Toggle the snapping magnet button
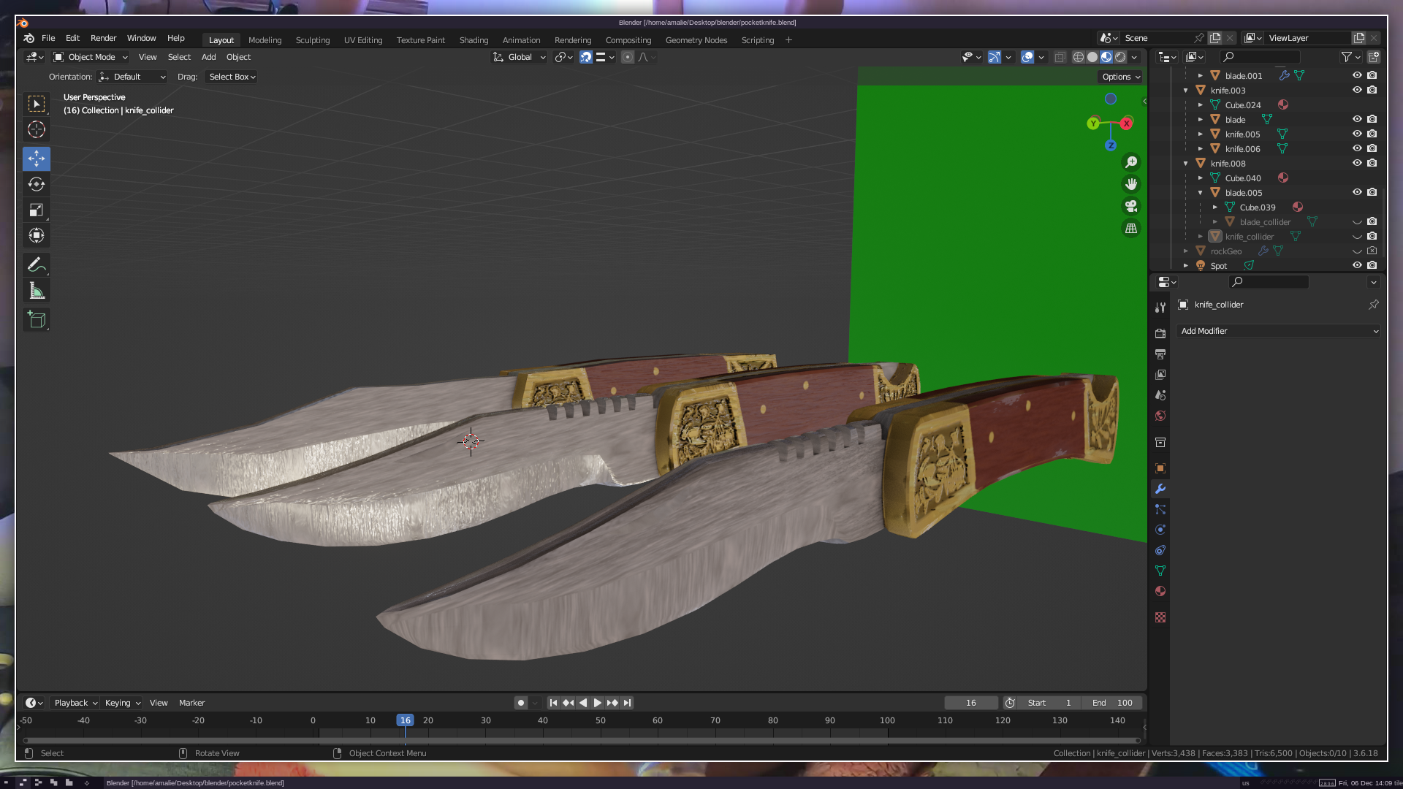The image size is (1403, 789). (x=586, y=57)
